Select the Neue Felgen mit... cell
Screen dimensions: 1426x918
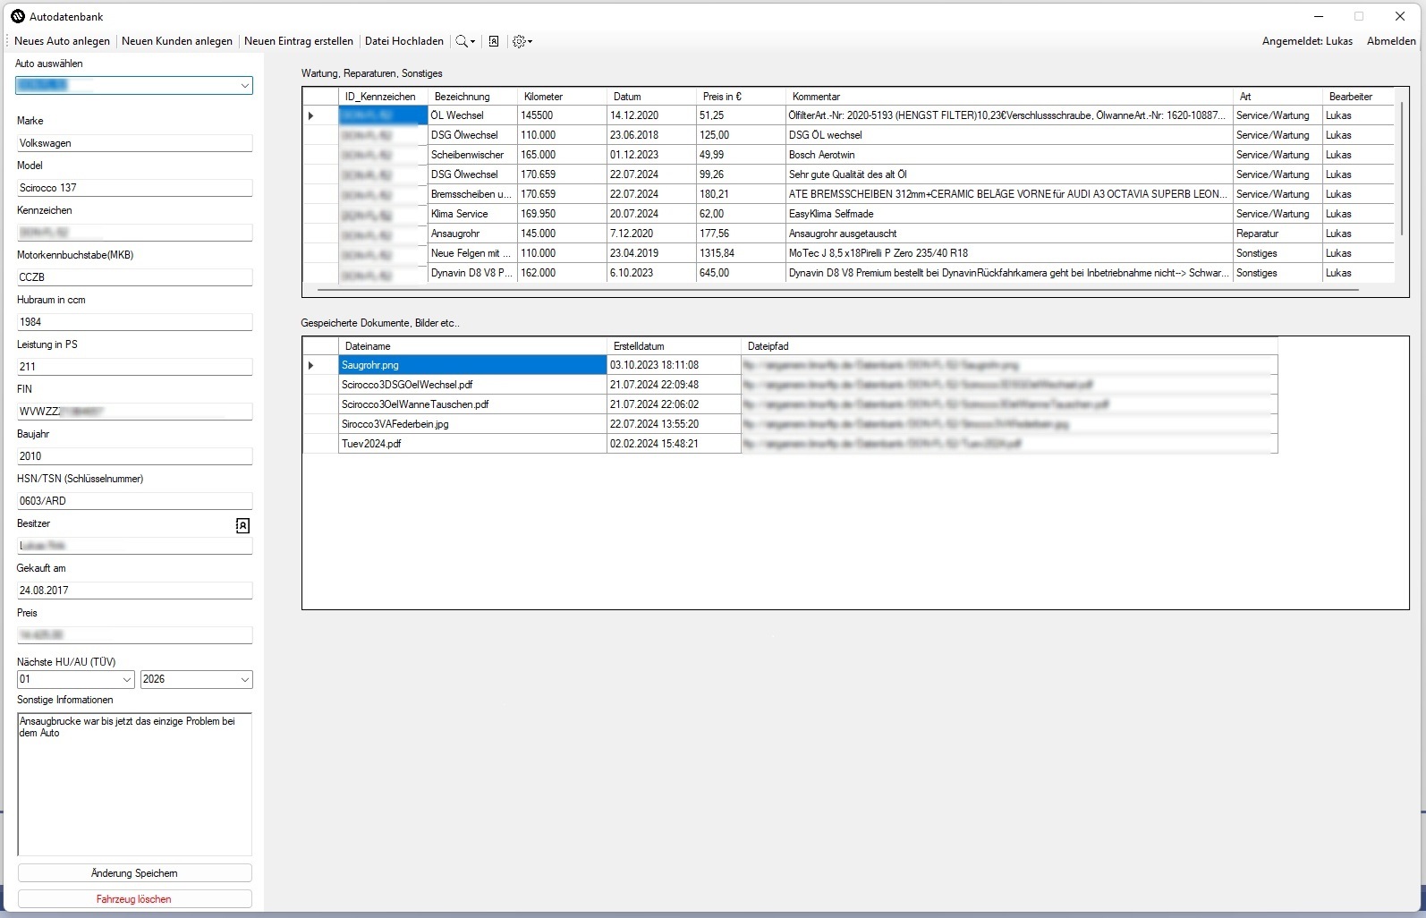472,253
